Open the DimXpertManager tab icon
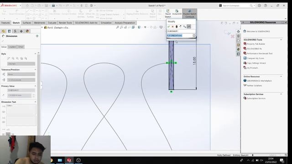The image size is (292, 164). click(x=21, y=31)
